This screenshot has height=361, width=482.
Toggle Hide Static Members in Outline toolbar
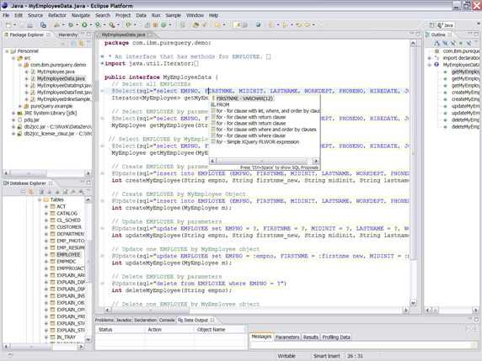click(x=453, y=43)
